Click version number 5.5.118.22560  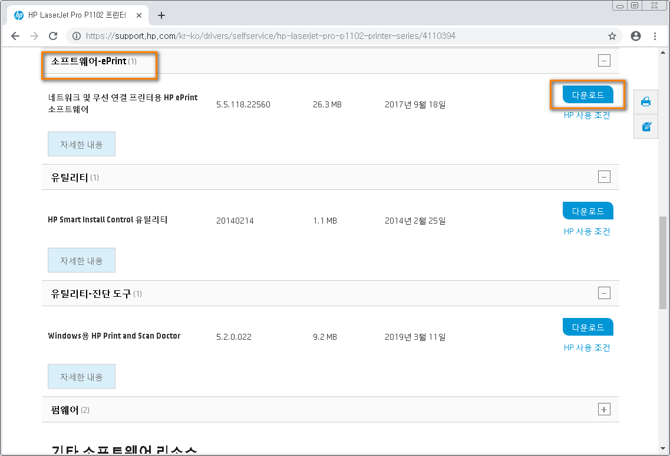coord(243,104)
